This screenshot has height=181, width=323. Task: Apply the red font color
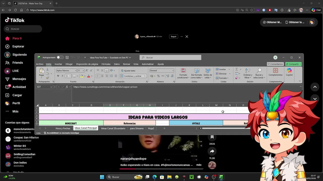(89, 76)
